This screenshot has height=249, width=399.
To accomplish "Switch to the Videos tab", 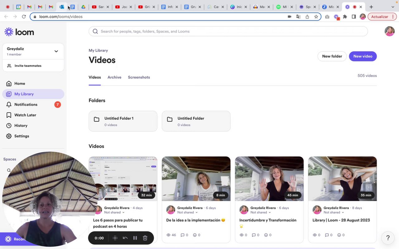I will [x=95, y=77].
